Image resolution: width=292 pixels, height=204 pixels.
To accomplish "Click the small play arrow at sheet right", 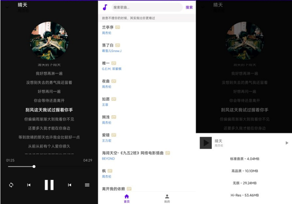I will pos(287,143).
